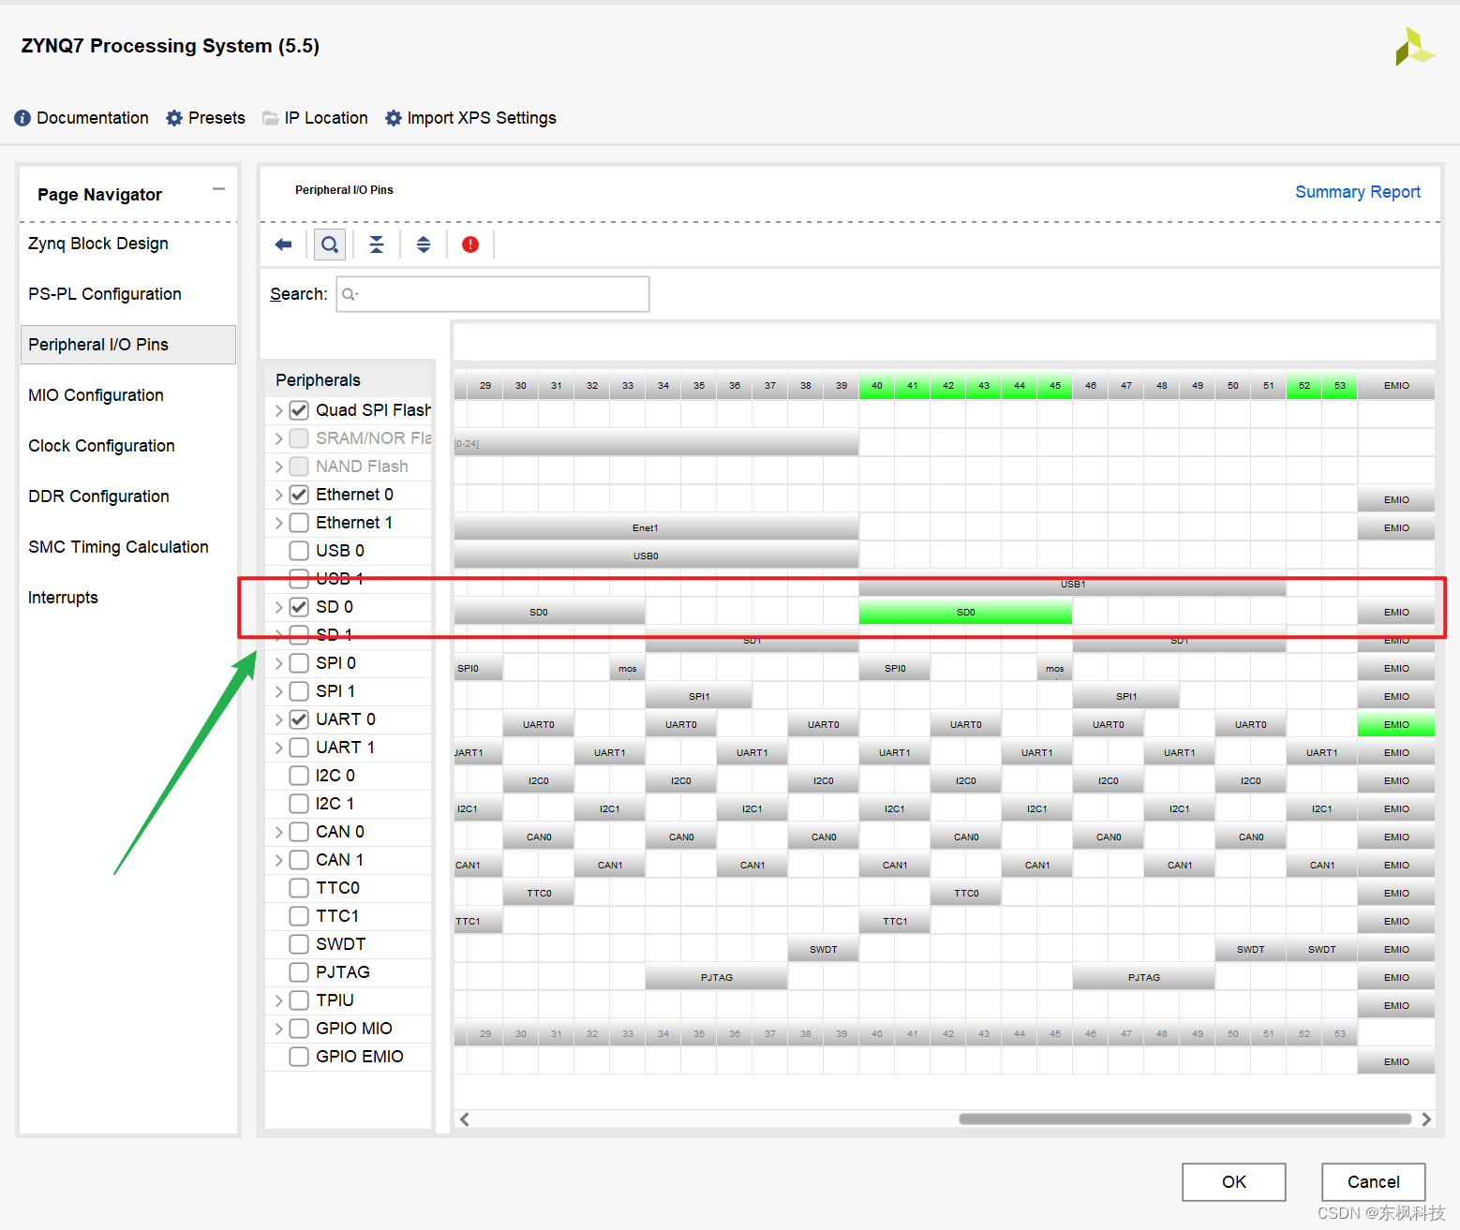Click the search field magnifier icon
1460x1230 pixels.
click(350, 294)
